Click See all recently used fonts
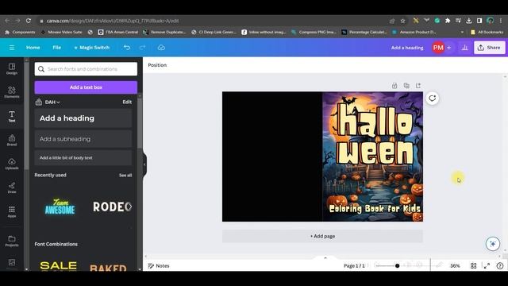This screenshot has width=508, height=286. pos(125,175)
